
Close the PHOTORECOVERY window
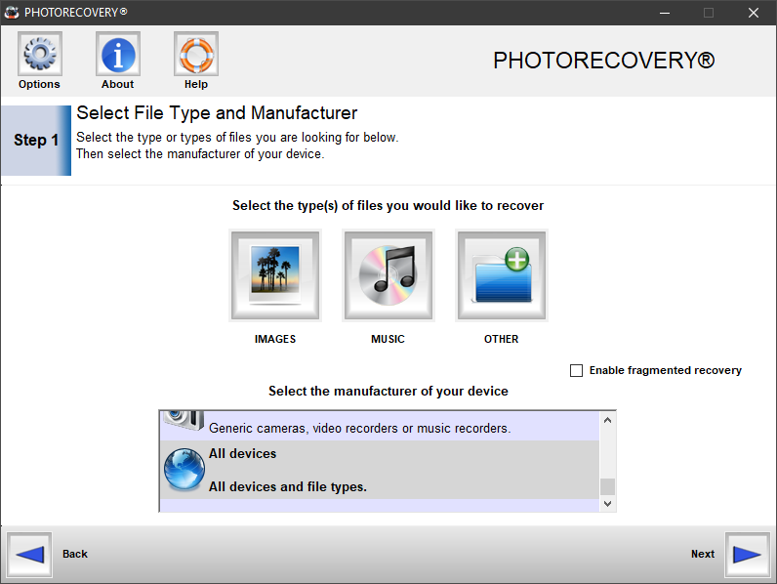pyautogui.click(x=754, y=13)
